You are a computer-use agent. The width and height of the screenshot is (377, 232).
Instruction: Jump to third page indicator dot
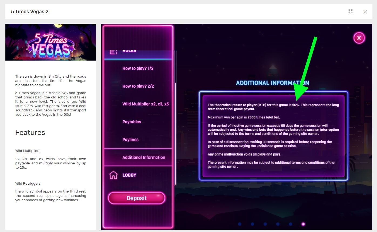click(x=265, y=224)
